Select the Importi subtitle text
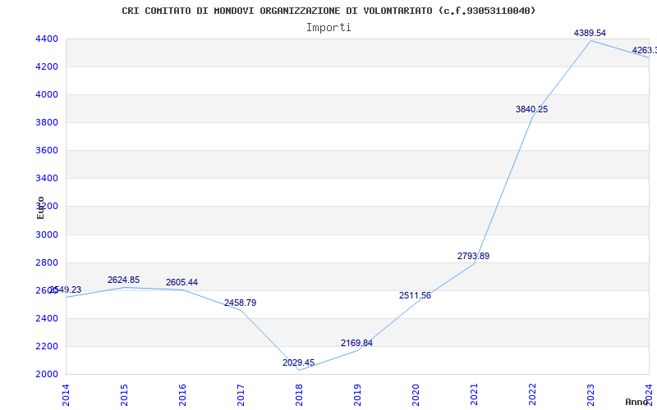 tap(328, 28)
